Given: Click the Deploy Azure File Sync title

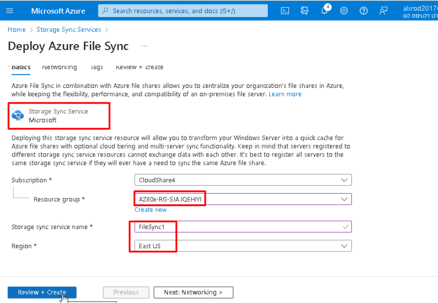Looking at the screenshot, I should coord(68,46).
